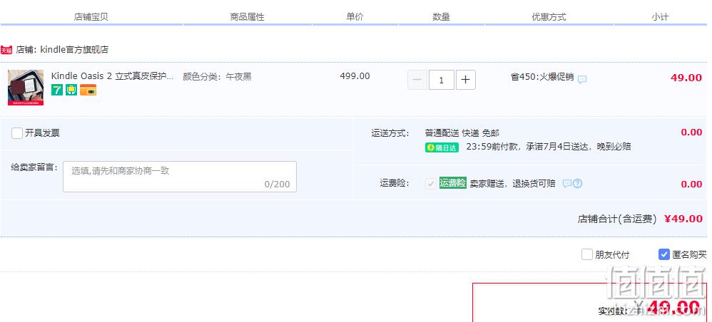Click the green 7-day return badge icon
Image resolution: width=712 pixels, height=322 pixels.
click(x=57, y=90)
